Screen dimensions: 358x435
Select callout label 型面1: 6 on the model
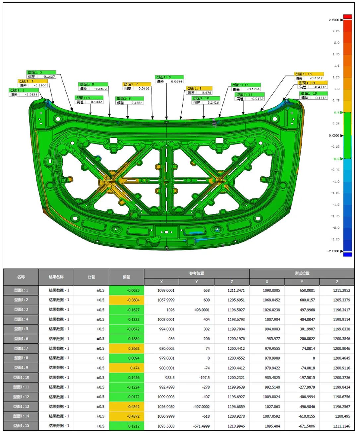pyautogui.click(x=130, y=99)
